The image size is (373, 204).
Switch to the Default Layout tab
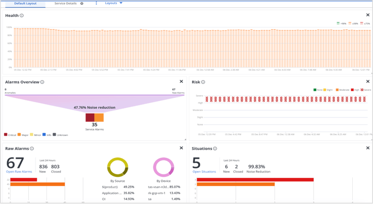pyautogui.click(x=25, y=3)
